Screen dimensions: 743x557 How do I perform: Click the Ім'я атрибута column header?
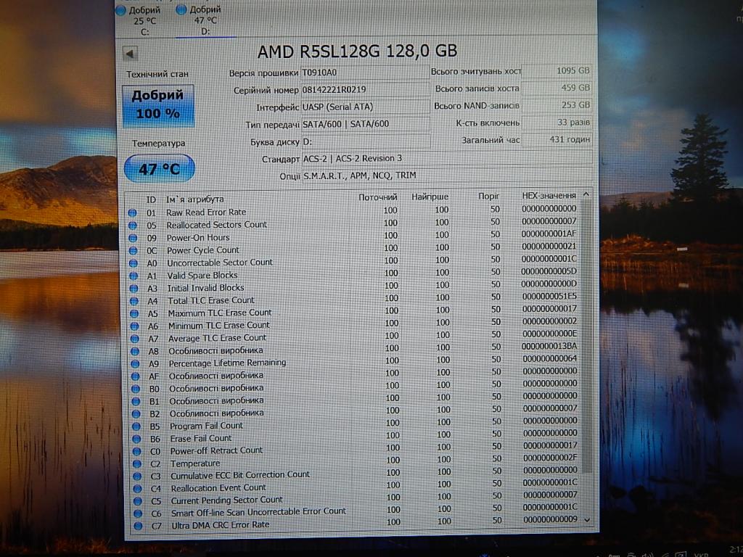tap(194, 199)
